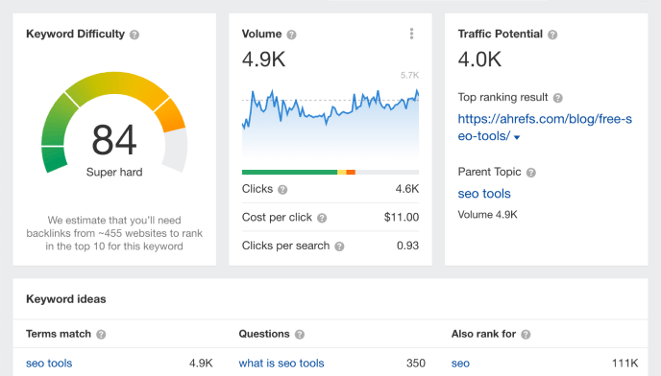
Task: Click the clicks distribution color bar
Action: click(x=330, y=172)
